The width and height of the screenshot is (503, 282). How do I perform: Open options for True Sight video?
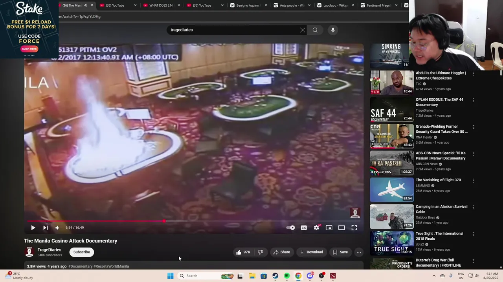[473, 234]
